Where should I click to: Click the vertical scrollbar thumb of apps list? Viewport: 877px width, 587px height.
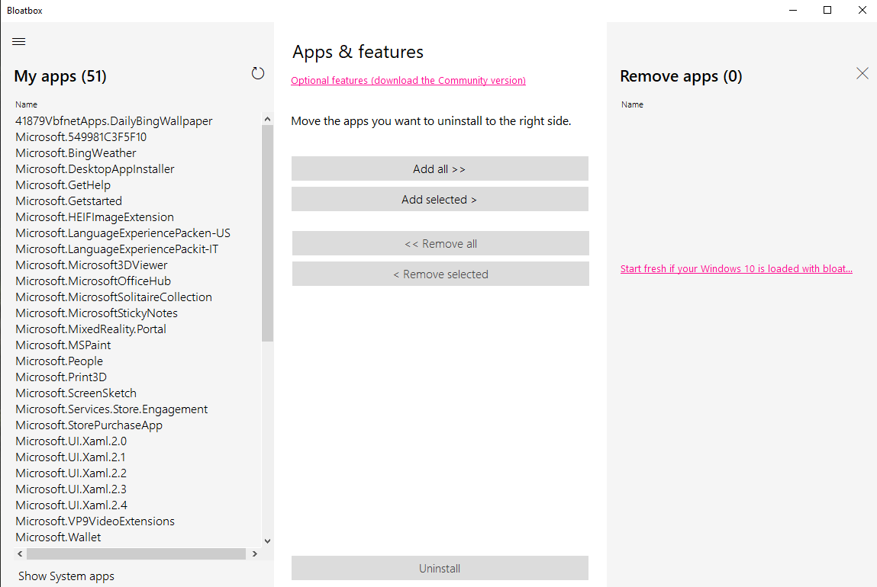tap(267, 233)
